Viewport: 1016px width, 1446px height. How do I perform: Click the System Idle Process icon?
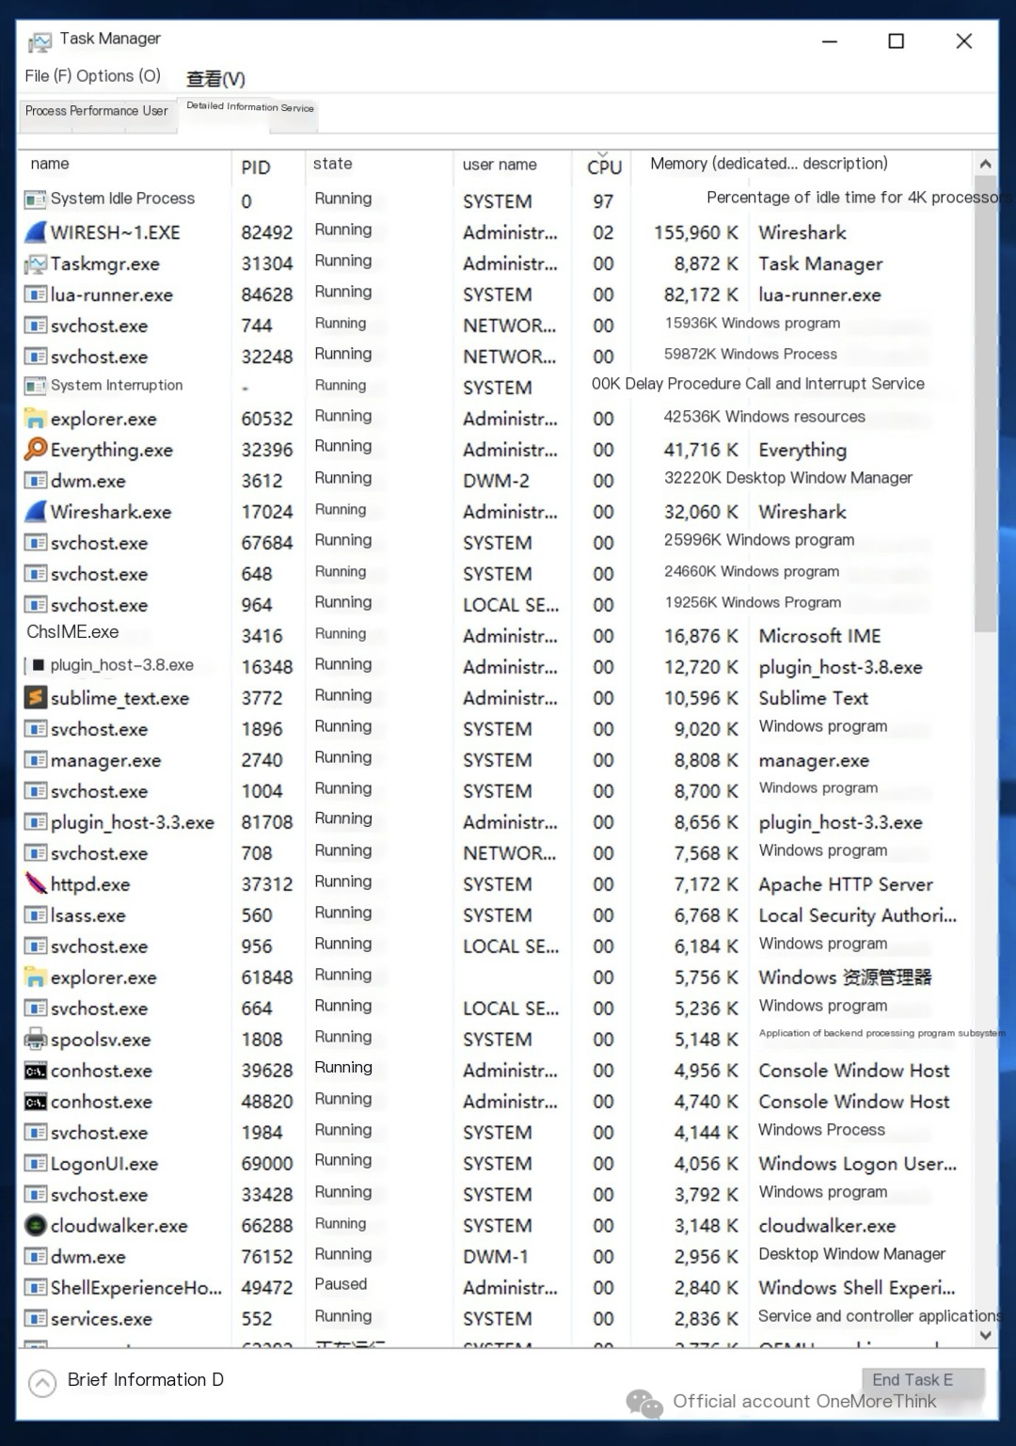[x=35, y=199]
